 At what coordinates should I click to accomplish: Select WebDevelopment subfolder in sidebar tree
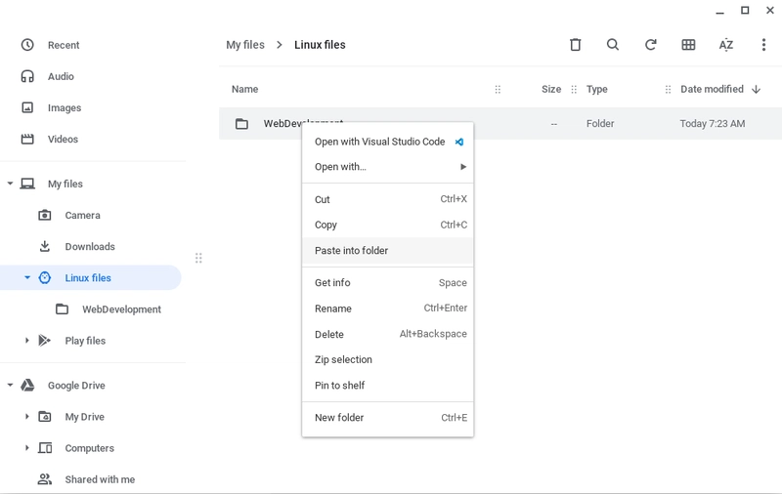(120, 309)
